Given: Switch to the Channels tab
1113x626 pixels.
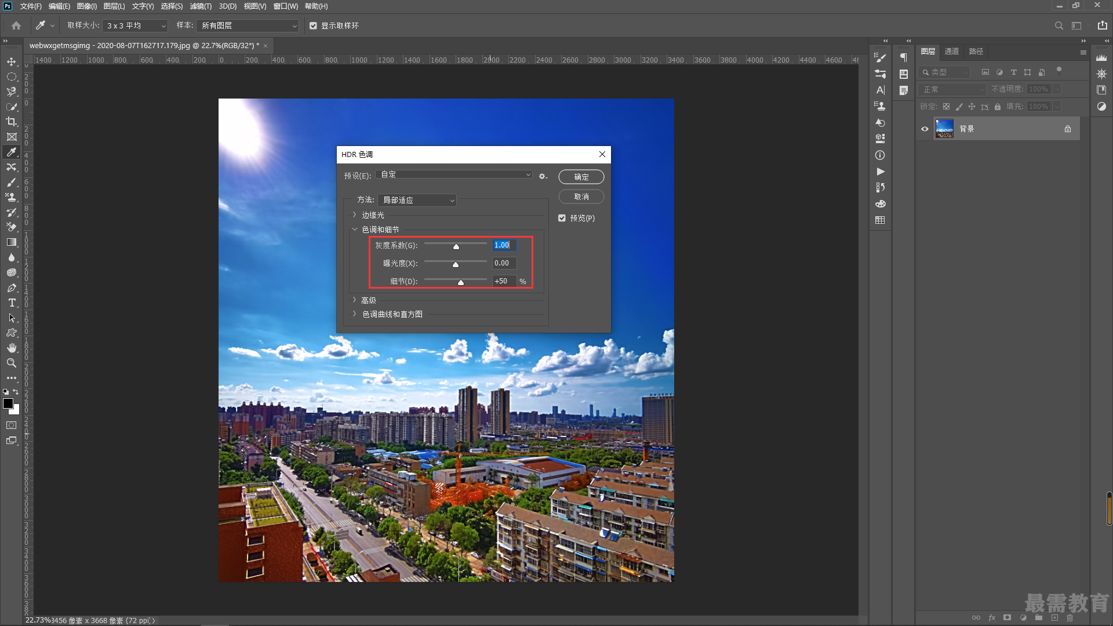Looking at the screenshot, I should [951, 52].
